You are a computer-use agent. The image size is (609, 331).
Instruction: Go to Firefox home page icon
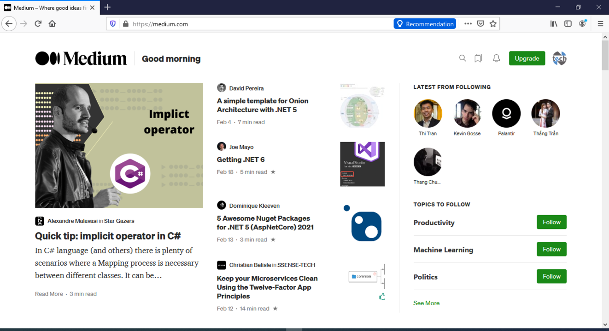pos(52,24)
